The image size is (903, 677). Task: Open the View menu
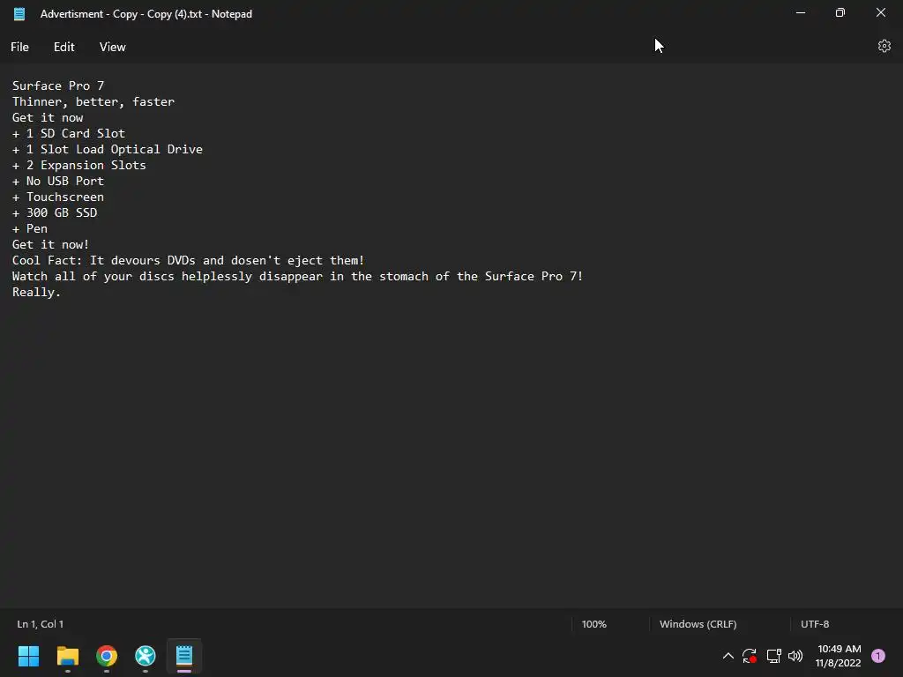112,48
